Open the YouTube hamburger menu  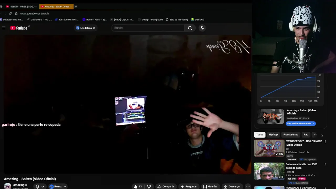coord(4,28)
